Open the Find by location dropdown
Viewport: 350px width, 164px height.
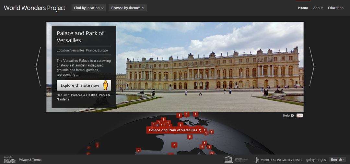88,8
